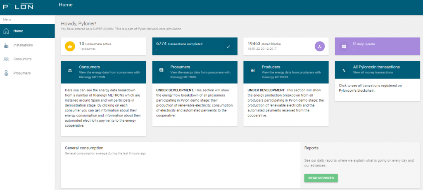Click the '10 Consumers active' text

(95, 44)
